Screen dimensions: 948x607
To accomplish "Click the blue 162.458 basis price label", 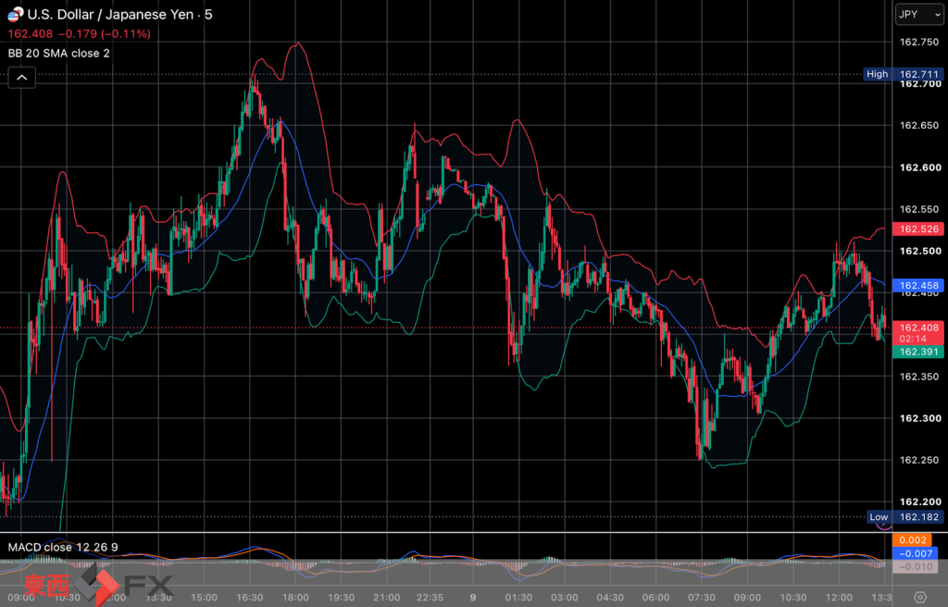I will (918, 285).
